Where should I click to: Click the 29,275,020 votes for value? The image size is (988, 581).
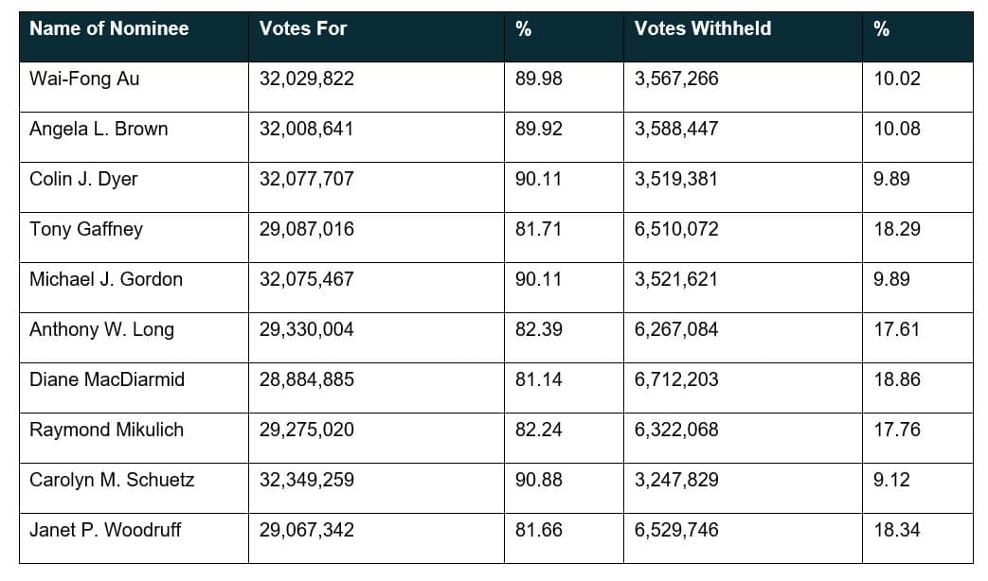pyautogui.click(x=307, y=431)
